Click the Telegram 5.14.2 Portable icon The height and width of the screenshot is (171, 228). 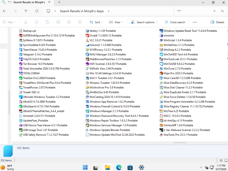pyautogui.click(x=21, y=55)
